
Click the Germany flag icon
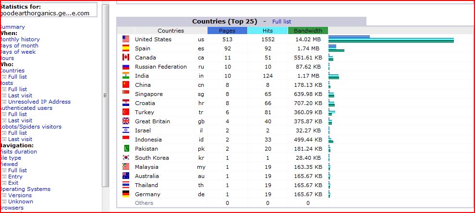click(x=126, y=194)
